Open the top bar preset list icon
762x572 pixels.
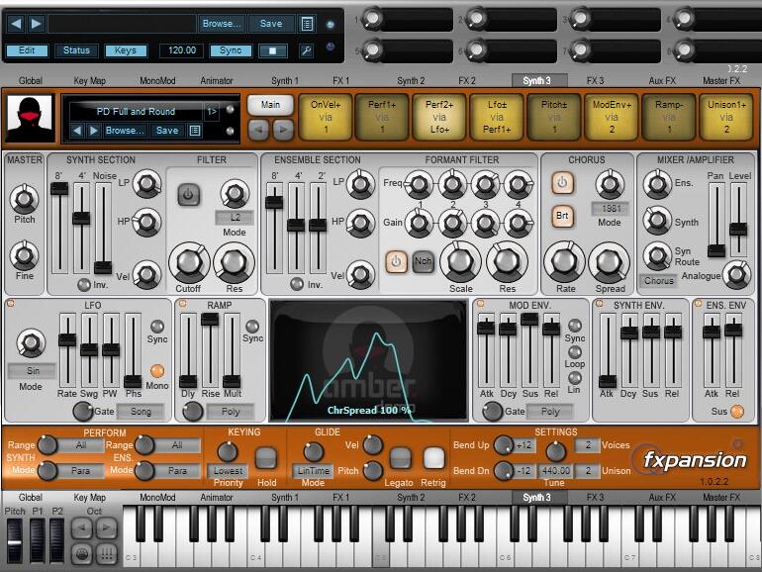click(307, 24)
